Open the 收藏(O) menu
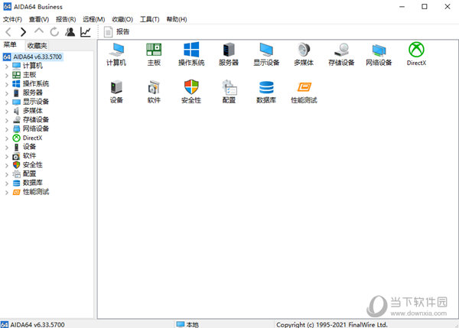Viewport: 459px width, 328px height. [x=122, y=19]
